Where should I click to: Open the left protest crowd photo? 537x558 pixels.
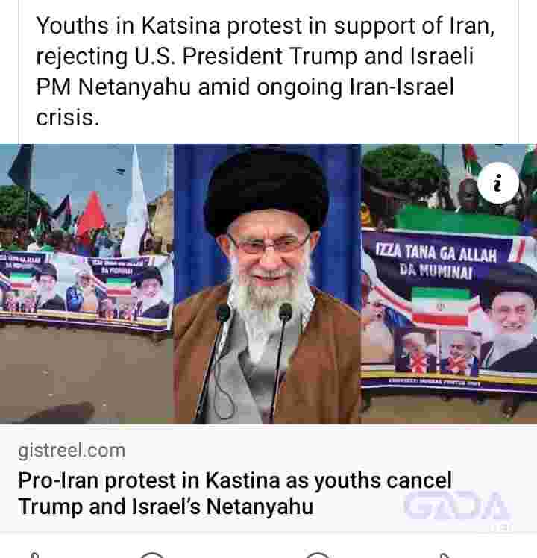tap(87, 284)
